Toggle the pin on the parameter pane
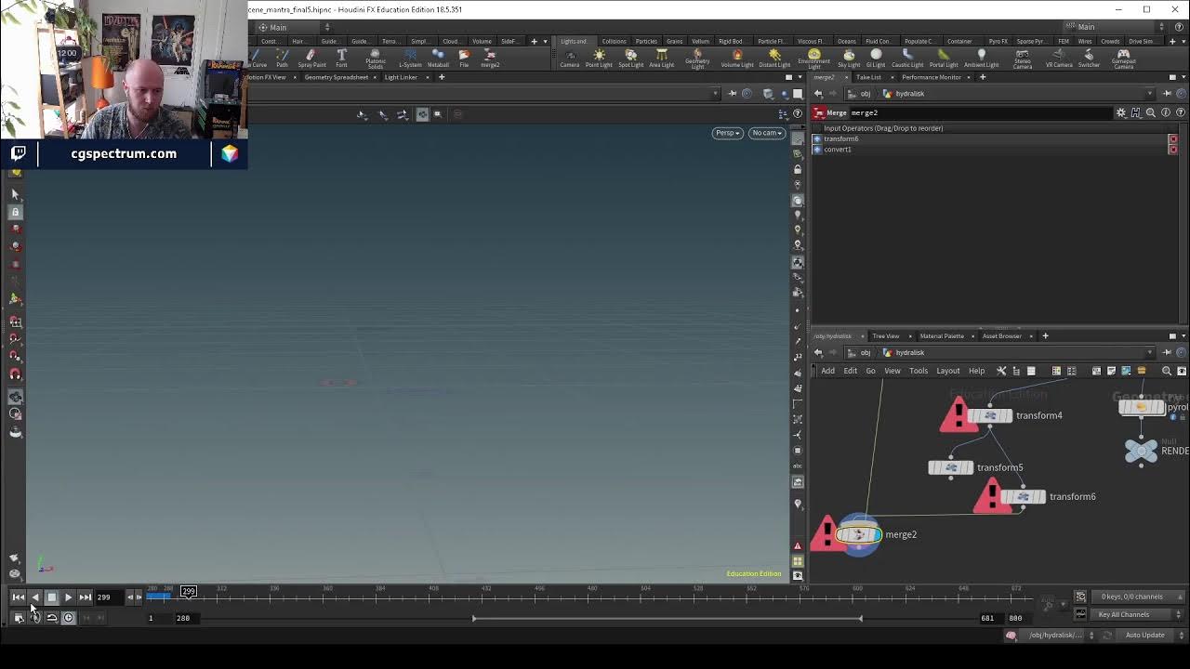Viewport: 1190px width, 669px height. (x=1167, y=93)
